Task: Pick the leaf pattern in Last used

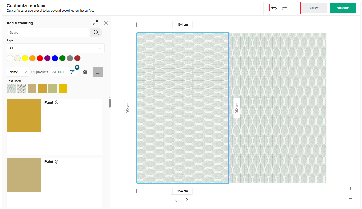Action: [x=11, y=89]
